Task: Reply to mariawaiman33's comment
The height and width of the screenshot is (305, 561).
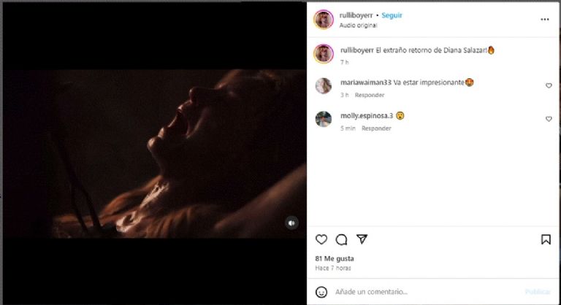Action: click(x=370, y=95)
